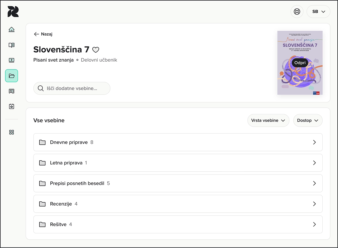This screenshot has width=338, height=248.
Task: Open the Dostop filter dropdown
Action: click(x=308, y=120)
